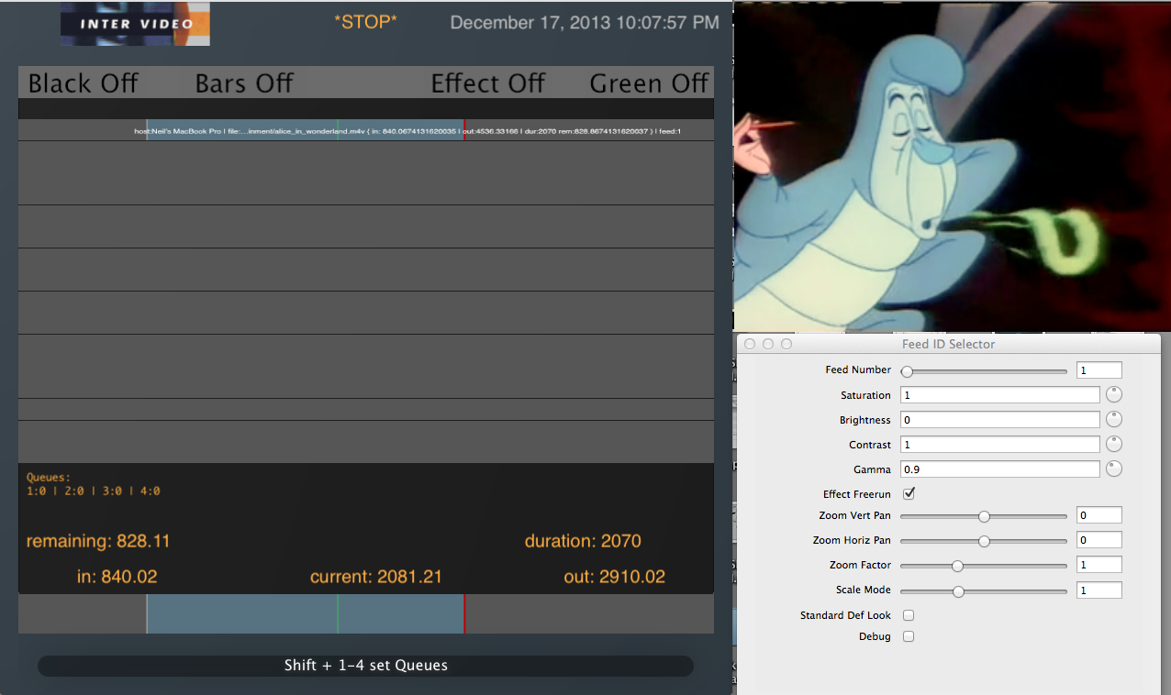Click the Zoom Horiz Pan value field

(1099, 540)
